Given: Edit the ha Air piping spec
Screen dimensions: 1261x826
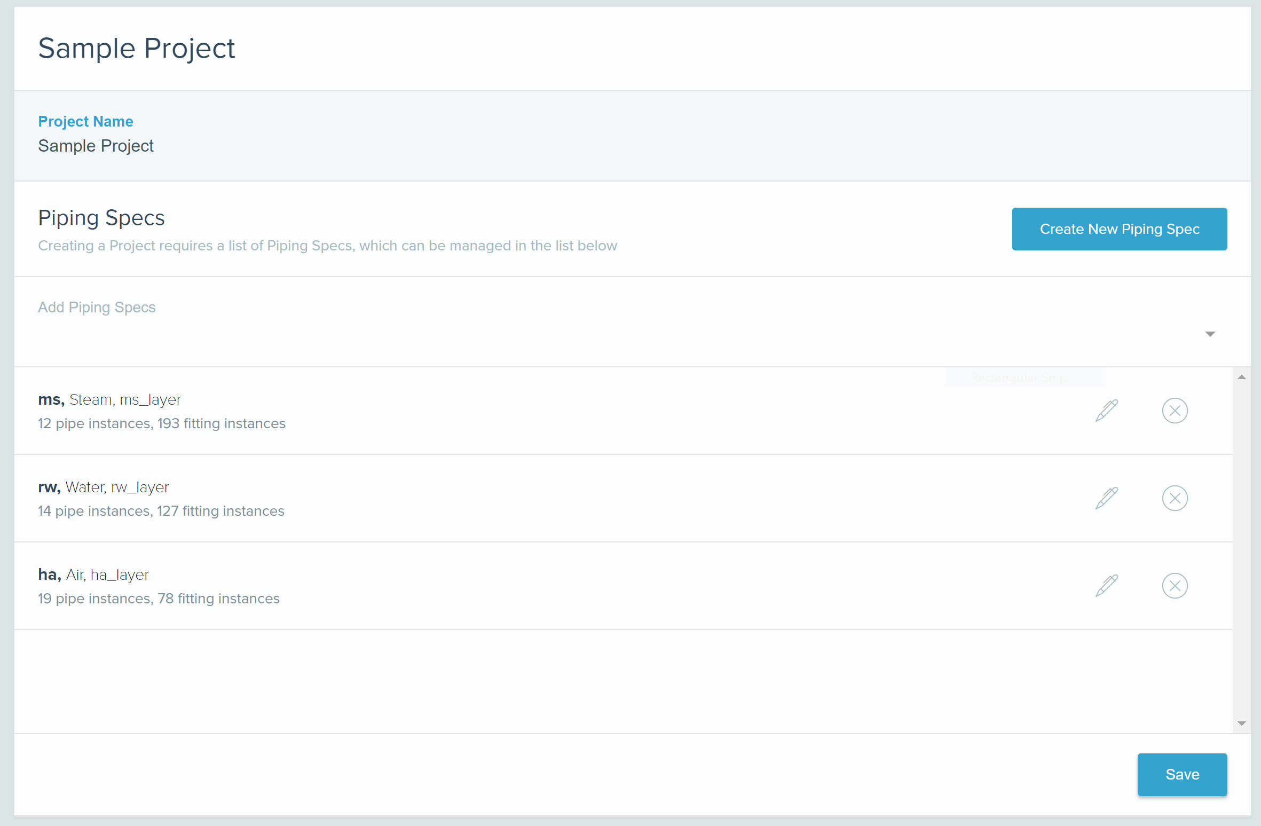Looking at the screenshot, I should [x=1106, y=586].
